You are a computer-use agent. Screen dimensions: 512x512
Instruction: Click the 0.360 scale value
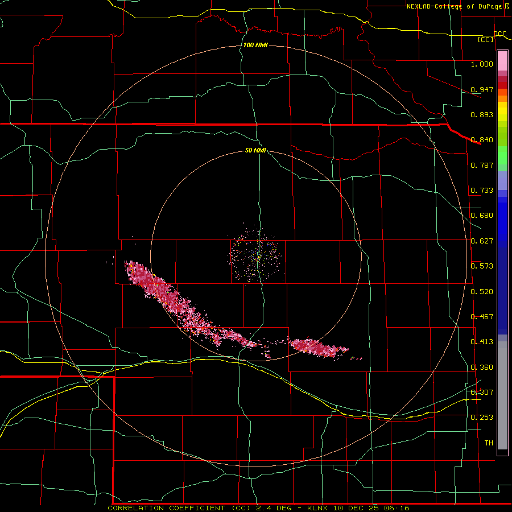tap(482, 368)
